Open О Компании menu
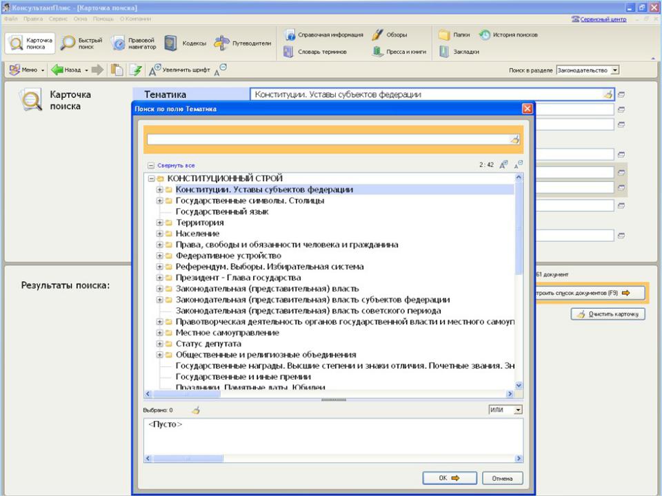The width and height of the screenshot is (662, 496). tap(135, 19)
